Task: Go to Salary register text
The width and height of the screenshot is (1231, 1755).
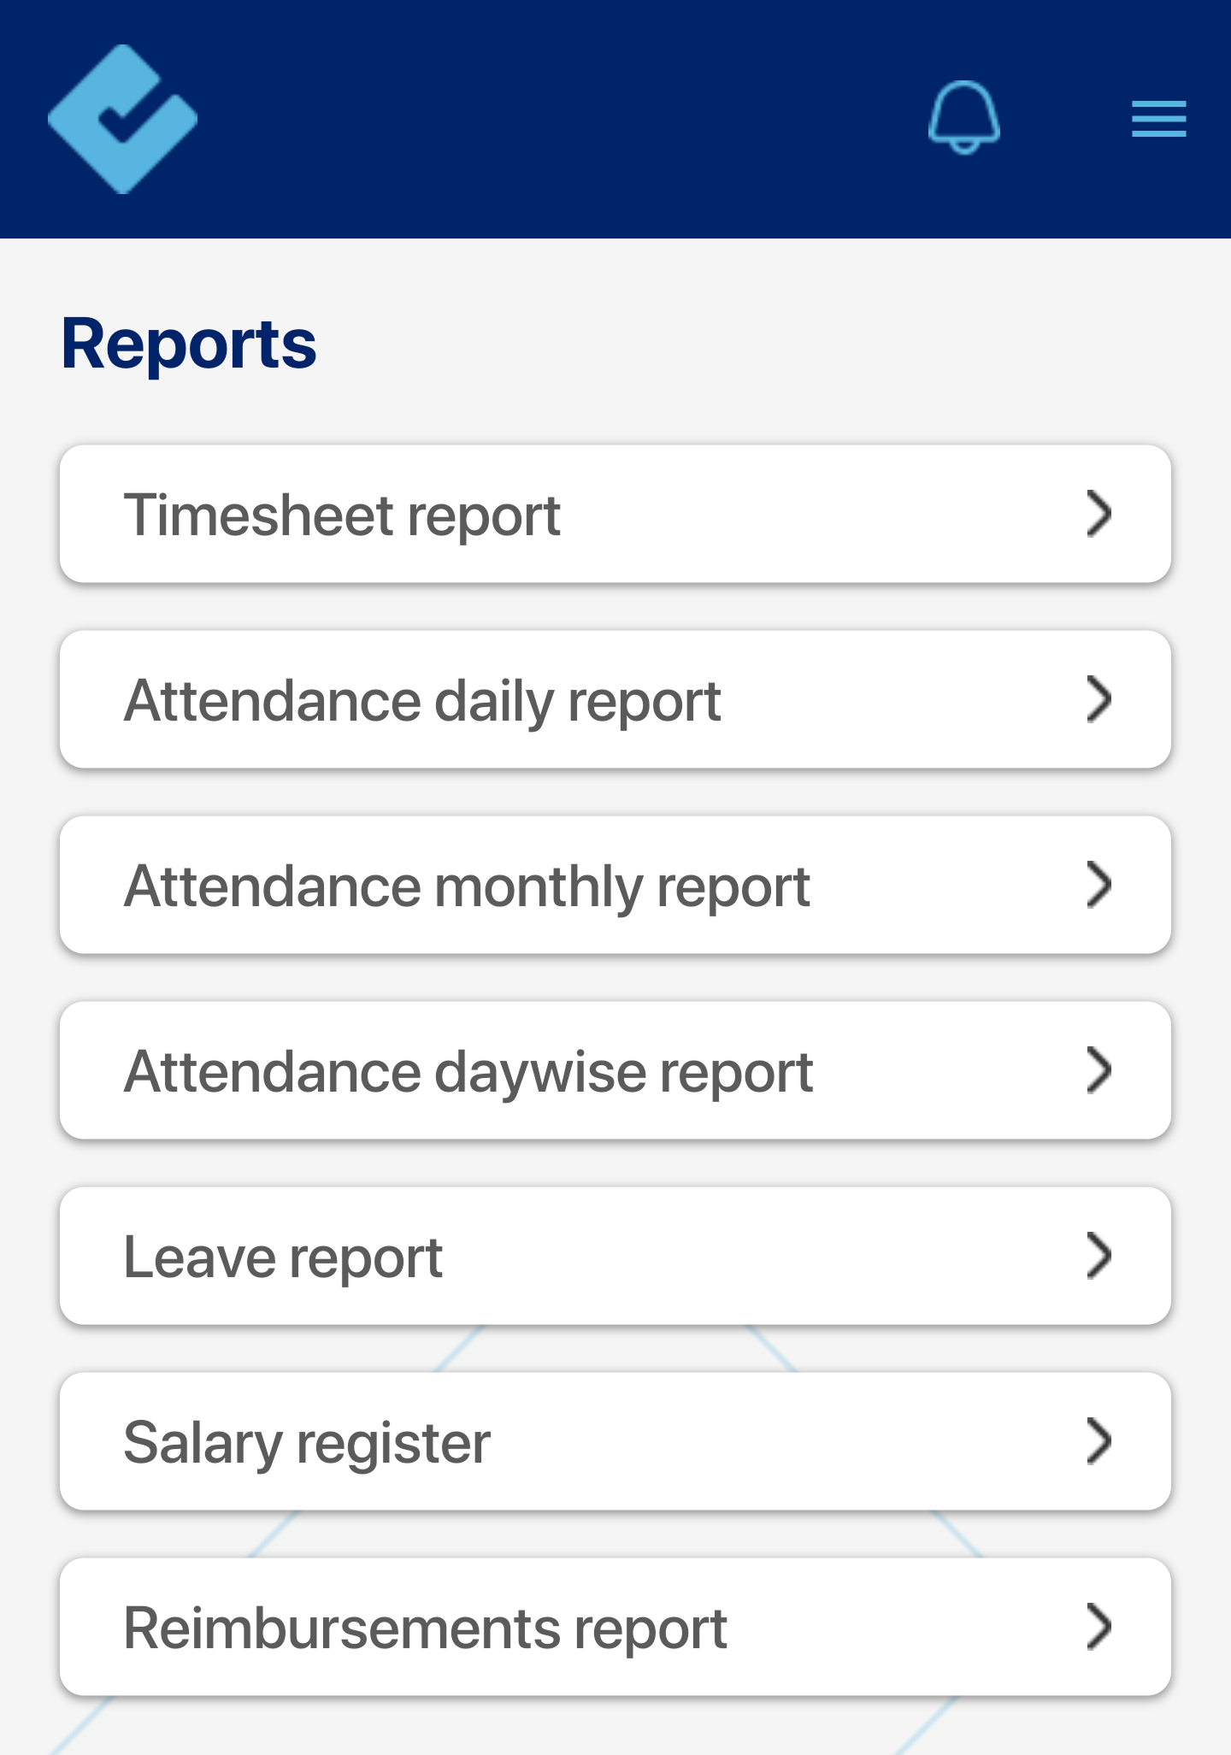Action: click(307, 1444)
